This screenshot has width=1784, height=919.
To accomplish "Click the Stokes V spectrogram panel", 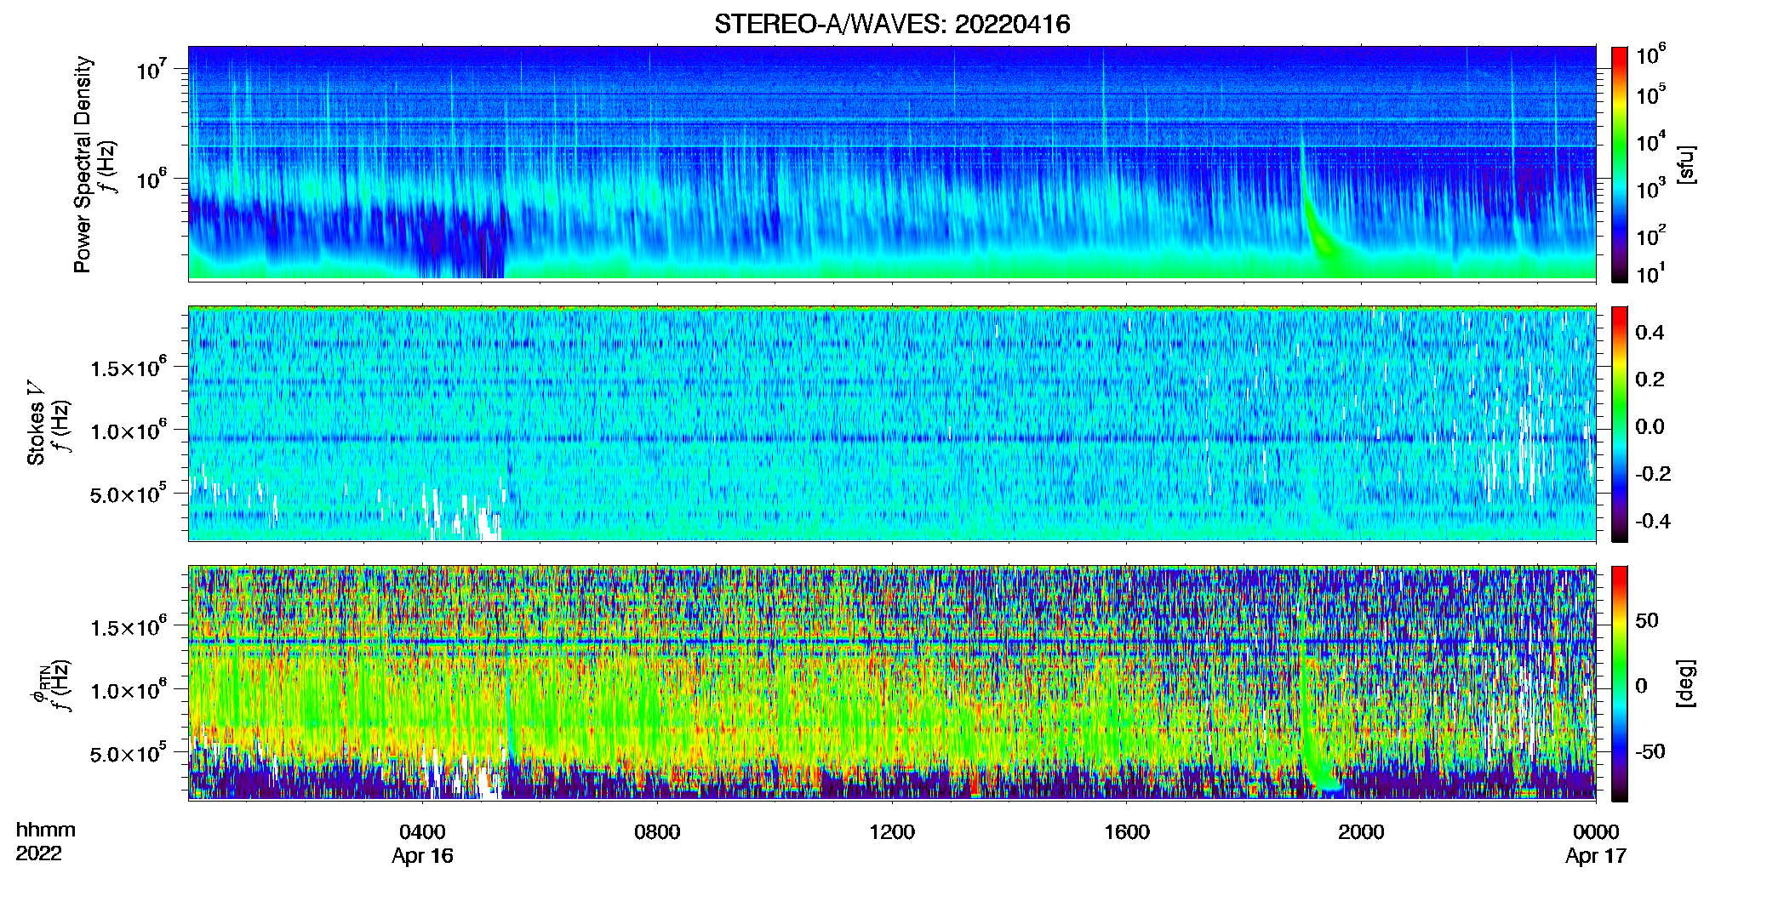I will coord(892,423).
